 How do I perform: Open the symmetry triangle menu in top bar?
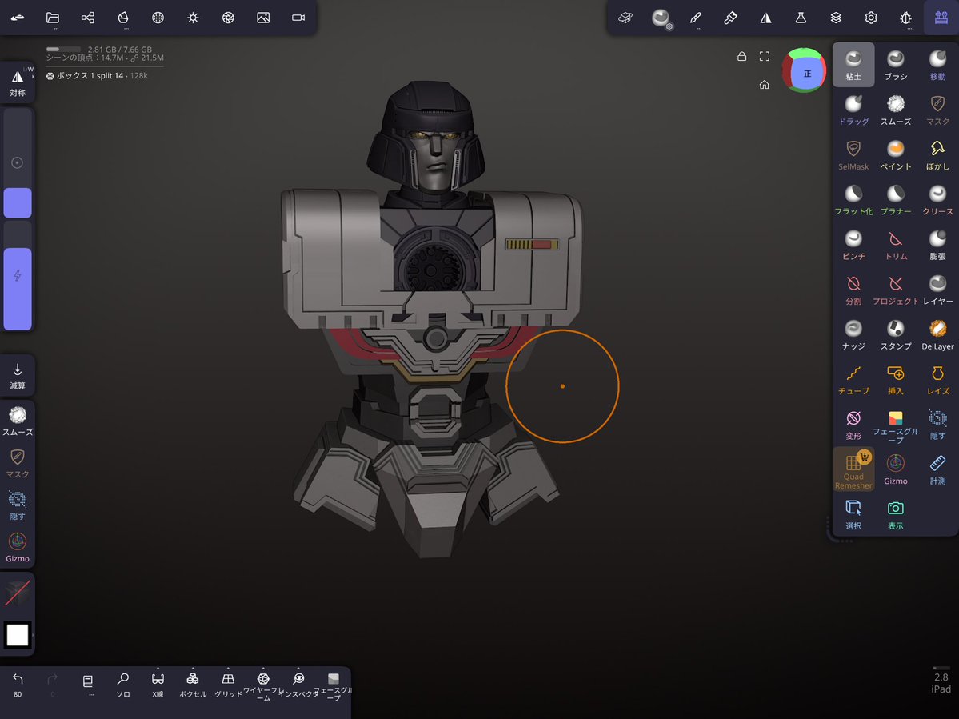click(x=765, y=18)
